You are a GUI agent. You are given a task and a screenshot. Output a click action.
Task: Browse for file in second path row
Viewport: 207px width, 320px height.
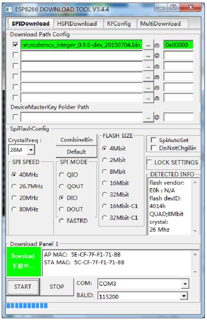coord(148,55)
